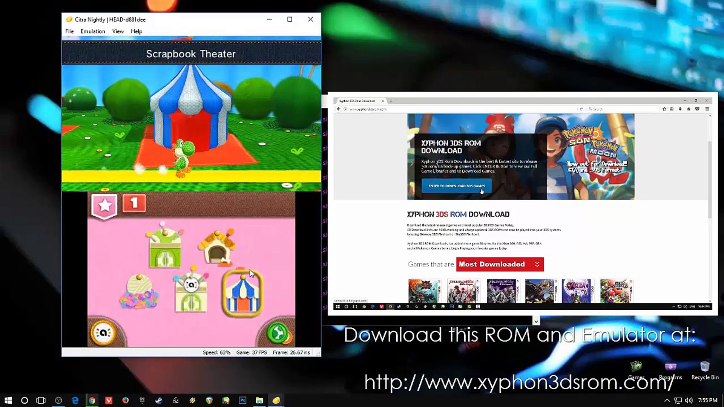Tap the orange doghouse icon
This screenshot has height=407, width=724.
[x=217, y=246]
